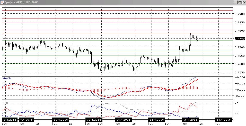Select the 17.4.2015 date marker
246x126 pixels.
tap(223, 120)
